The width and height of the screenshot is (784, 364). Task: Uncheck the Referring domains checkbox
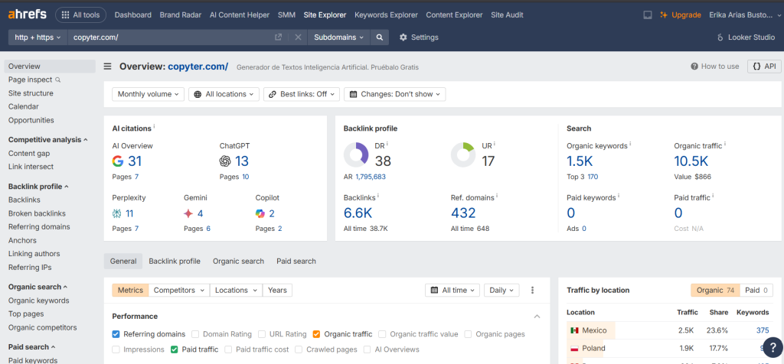click(x=116, y=334)
